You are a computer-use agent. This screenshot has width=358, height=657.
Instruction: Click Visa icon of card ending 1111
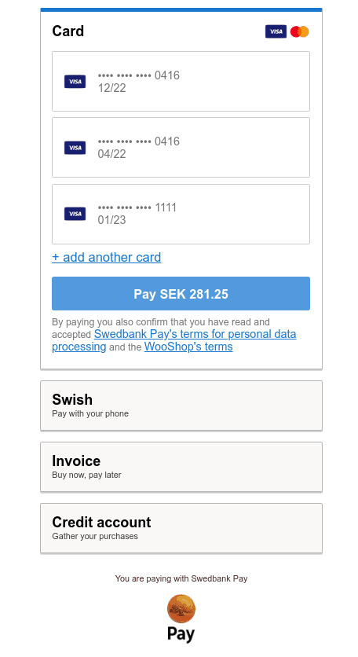tap(75, 214)
